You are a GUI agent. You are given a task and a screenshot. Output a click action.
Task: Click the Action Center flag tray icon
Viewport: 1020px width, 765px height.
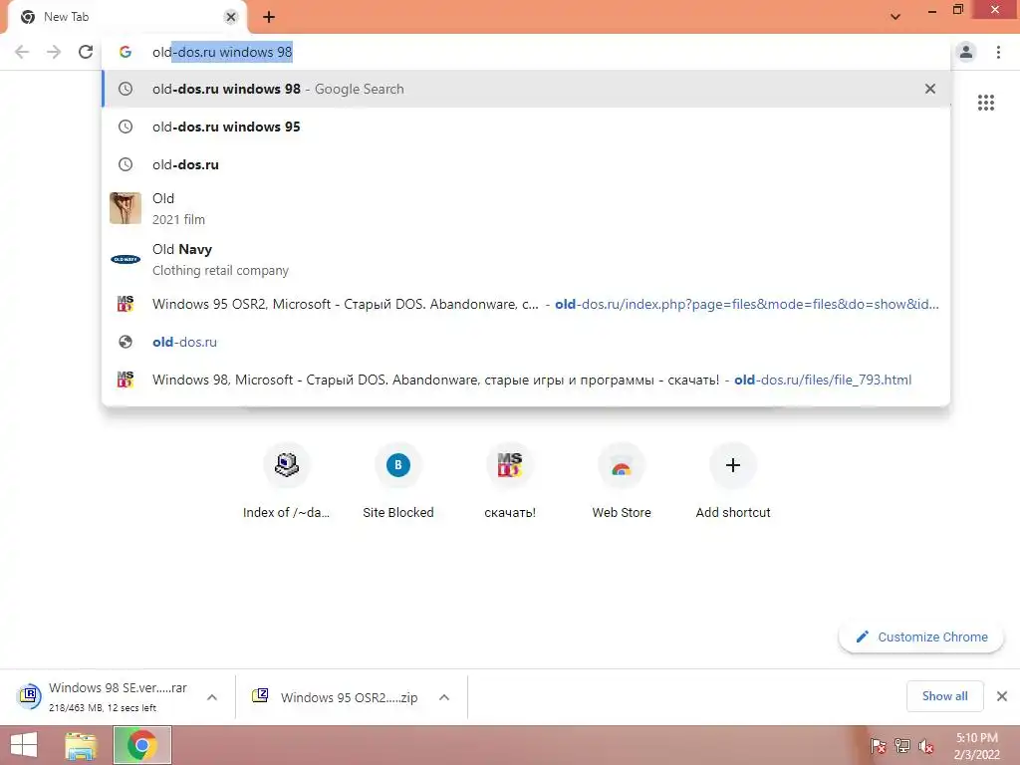pos(878,745)
